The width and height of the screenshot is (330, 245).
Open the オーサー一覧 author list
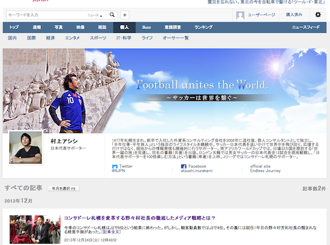176,38
